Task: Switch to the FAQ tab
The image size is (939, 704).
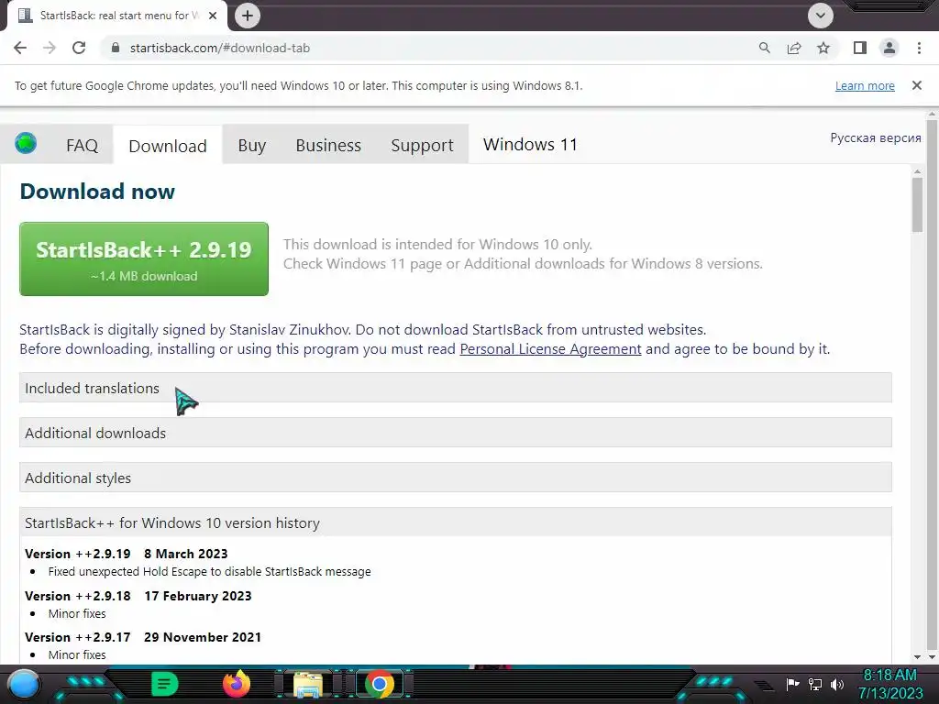Action: (x=82, y=146)
